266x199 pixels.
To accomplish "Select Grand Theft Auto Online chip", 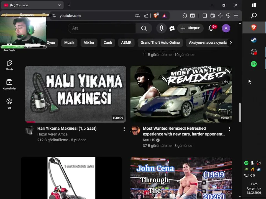I will (160, 43).
